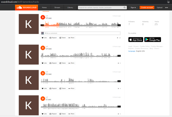Open the Creator Resources footer link
This screenshot has width=172, height=117.
[142, 48]
